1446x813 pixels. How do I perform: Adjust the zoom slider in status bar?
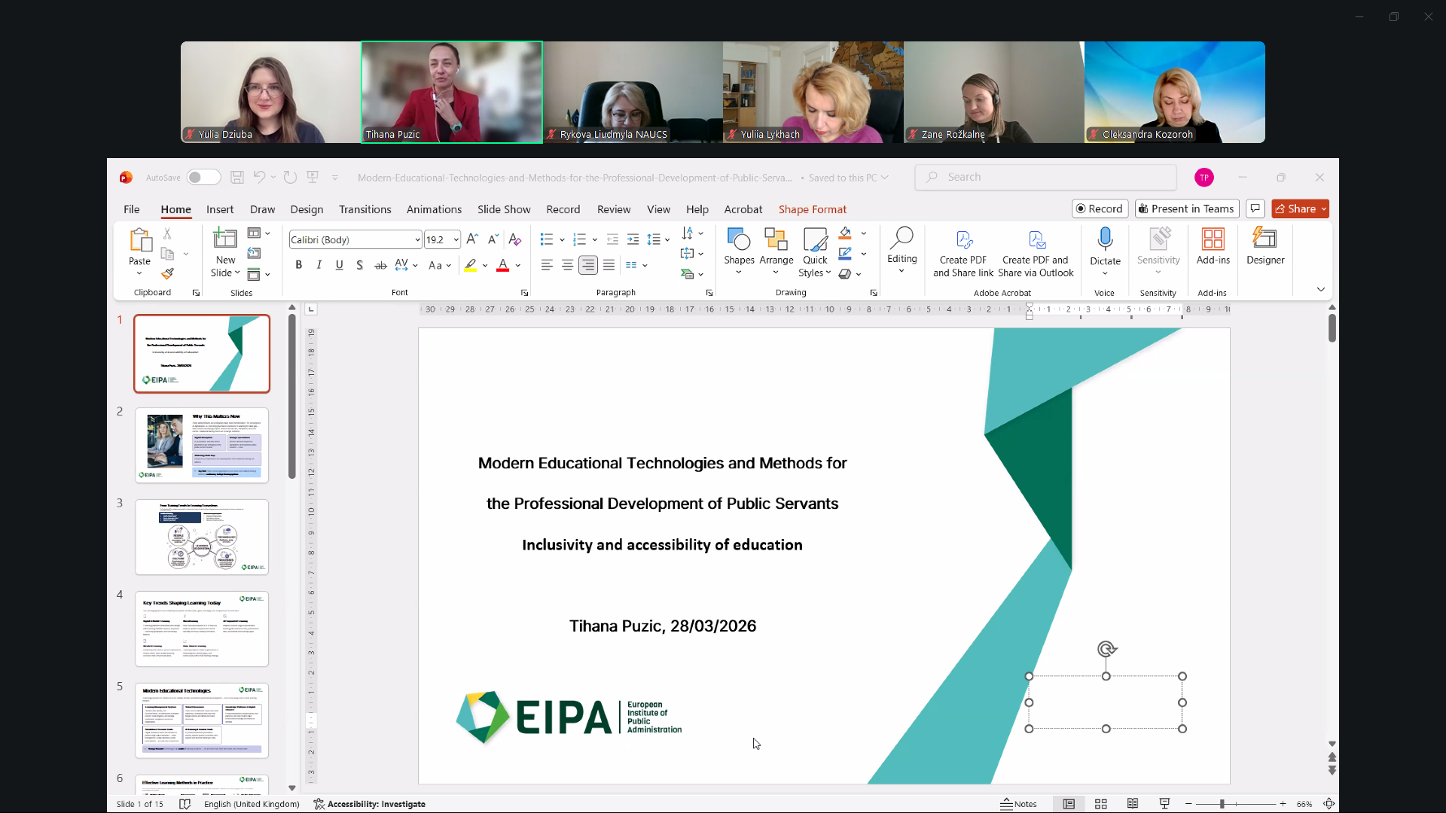coord(1222,804)
